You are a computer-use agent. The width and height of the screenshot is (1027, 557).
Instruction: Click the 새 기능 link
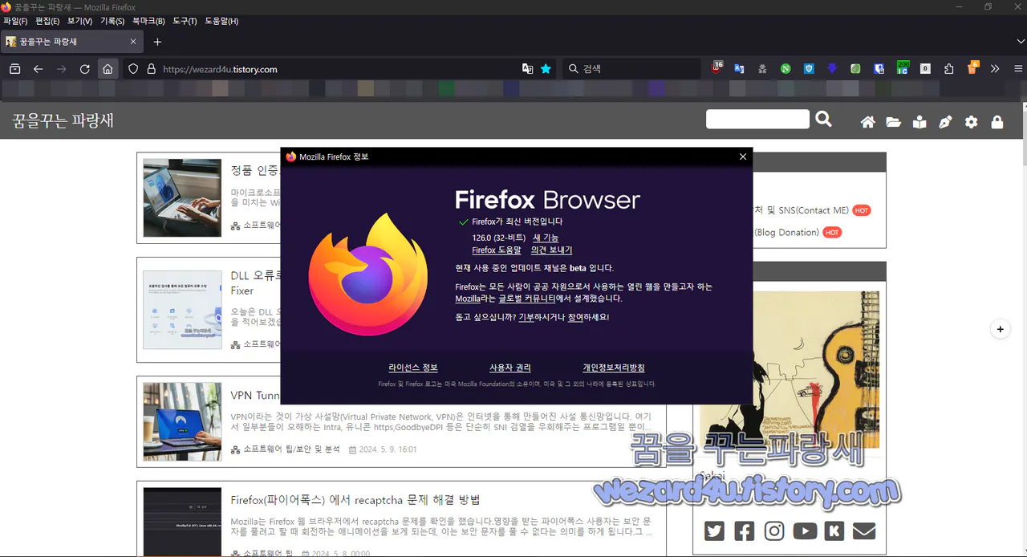pyautogui.click(x=545, y=238)
